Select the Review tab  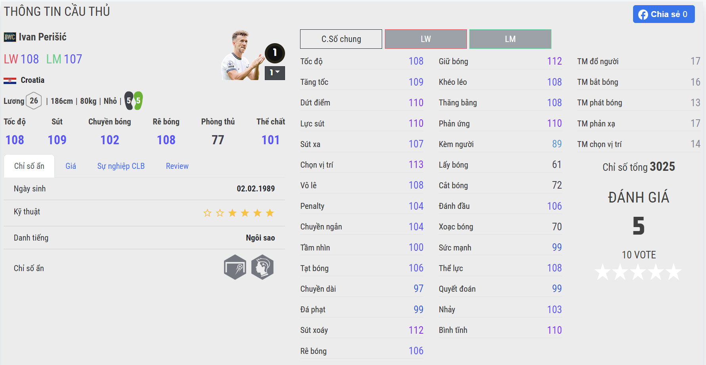pos(177,166)
